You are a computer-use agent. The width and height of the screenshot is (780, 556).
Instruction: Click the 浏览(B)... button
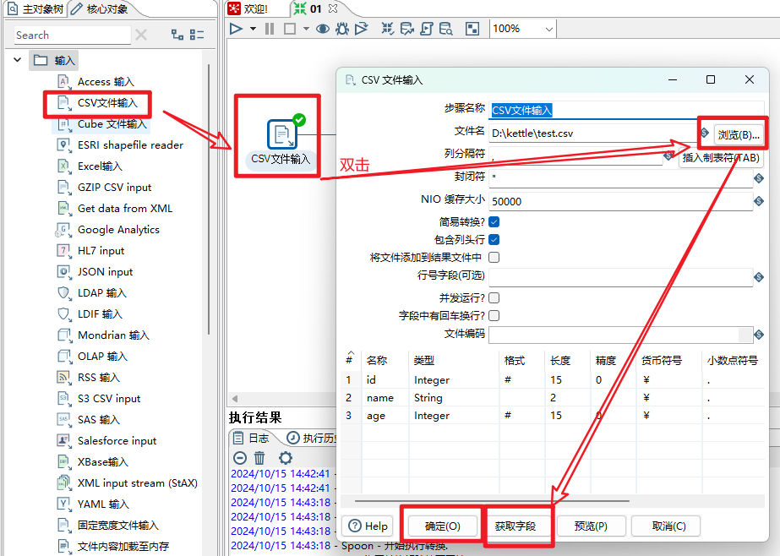[x=739, y=134]
